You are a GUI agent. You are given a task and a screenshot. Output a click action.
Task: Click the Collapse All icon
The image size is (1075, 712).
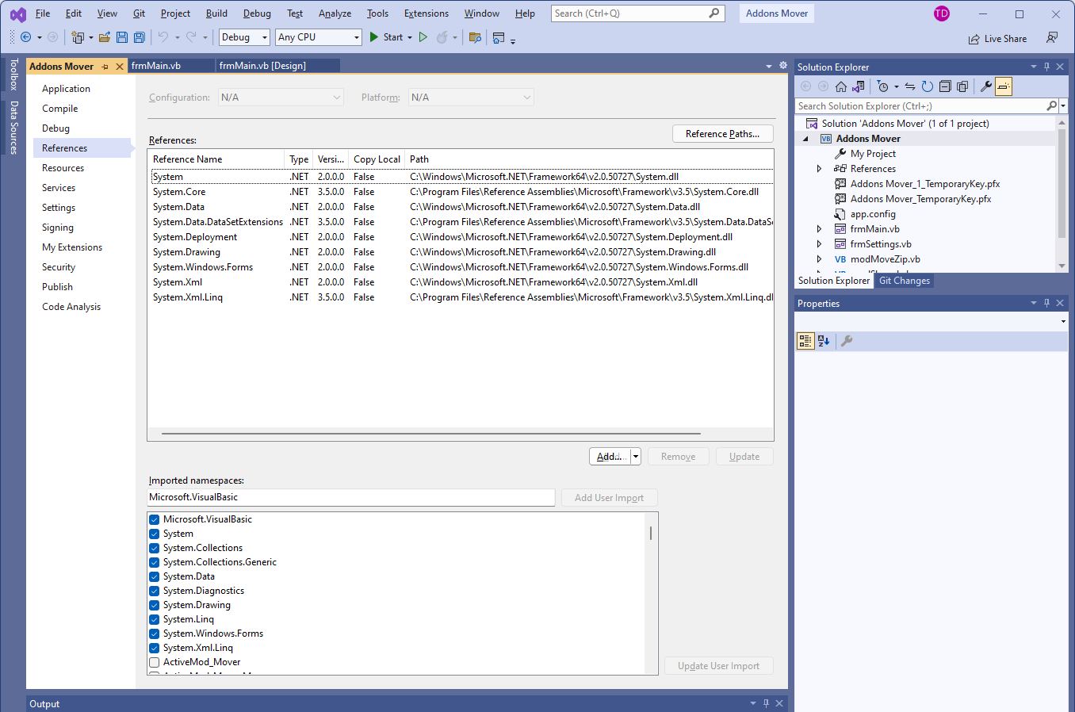[945, 86]
